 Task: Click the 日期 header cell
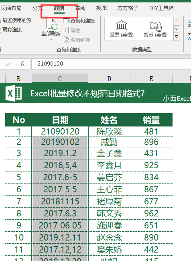coord(60,120)
